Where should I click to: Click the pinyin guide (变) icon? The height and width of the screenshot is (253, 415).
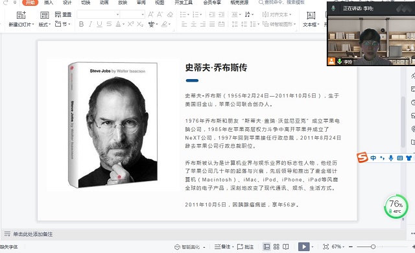coord(151,25)
